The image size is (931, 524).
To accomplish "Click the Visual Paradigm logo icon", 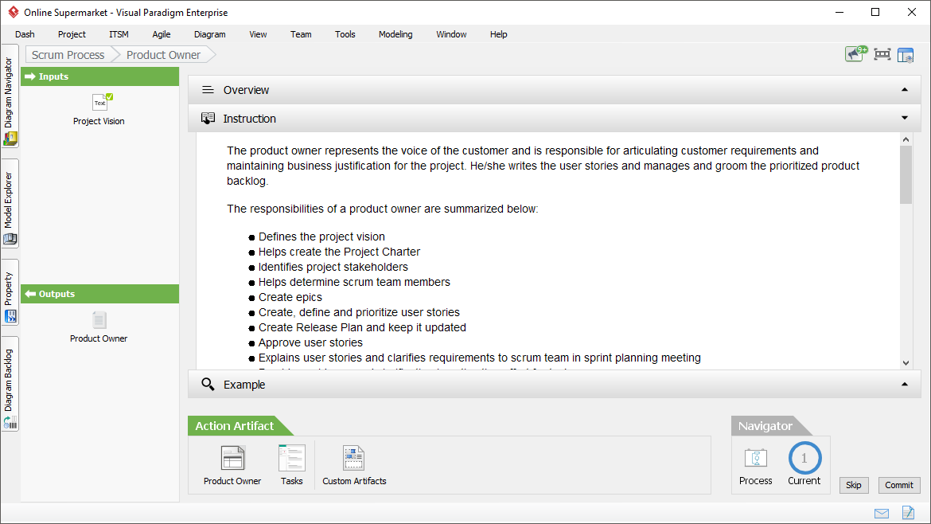I will 13,12.
